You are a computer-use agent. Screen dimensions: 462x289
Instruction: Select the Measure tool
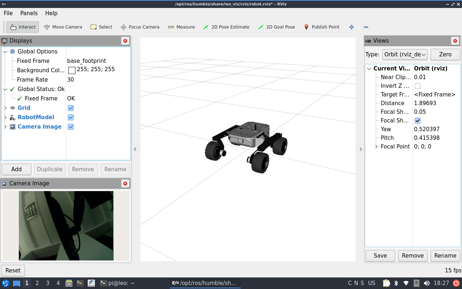click(182, 27)
